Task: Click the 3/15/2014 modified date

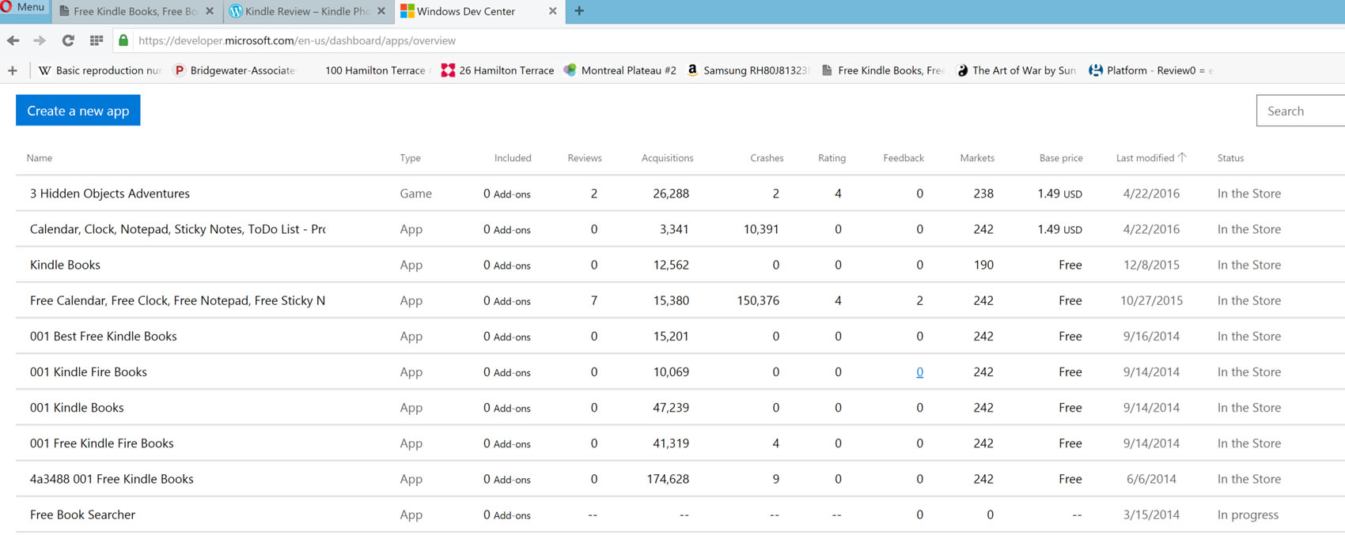Action: pos(1151,514)
